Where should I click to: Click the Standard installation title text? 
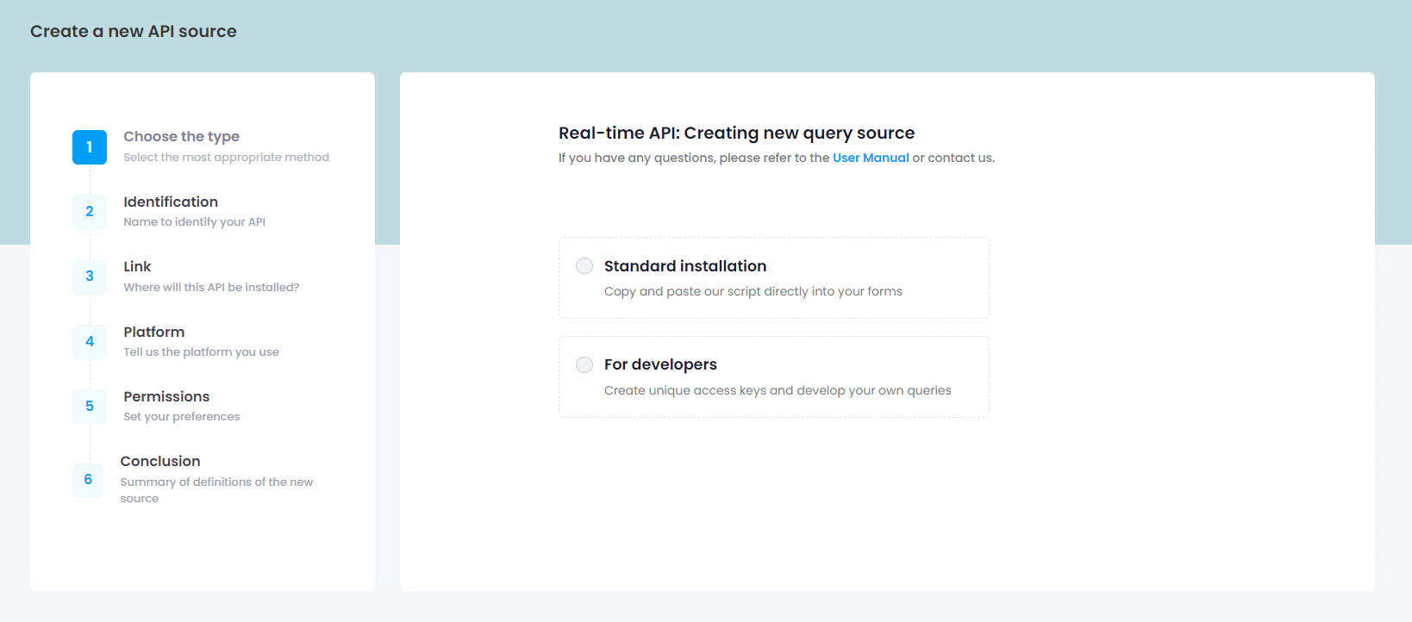click(x=685, y=266)
